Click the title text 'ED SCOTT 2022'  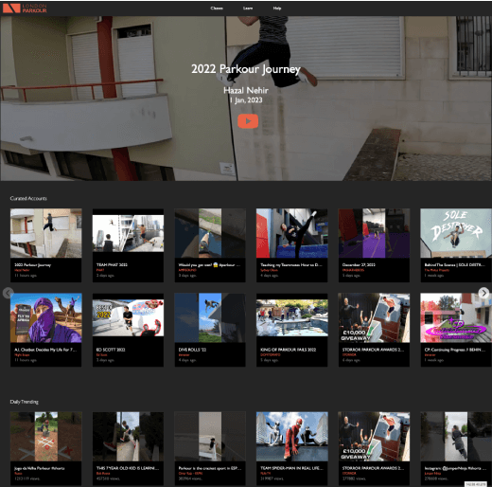pyautogui.click(x=111, y=350)
